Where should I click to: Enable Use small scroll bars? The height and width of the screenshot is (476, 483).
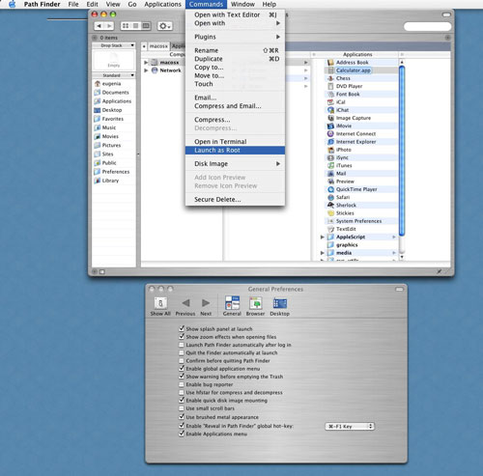pos(182,408)
